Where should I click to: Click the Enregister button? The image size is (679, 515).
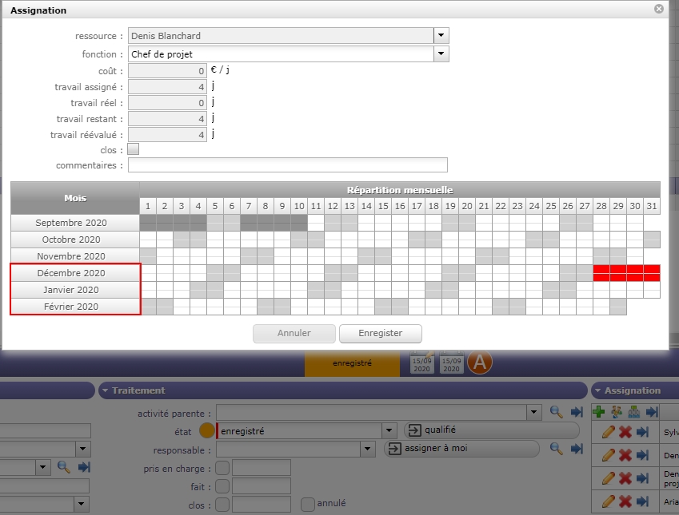pyautogui.click(x=380, y=334)
